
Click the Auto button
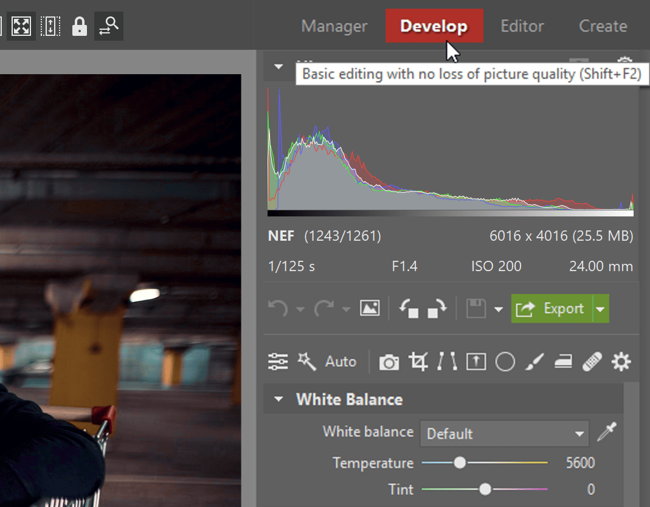341,362
